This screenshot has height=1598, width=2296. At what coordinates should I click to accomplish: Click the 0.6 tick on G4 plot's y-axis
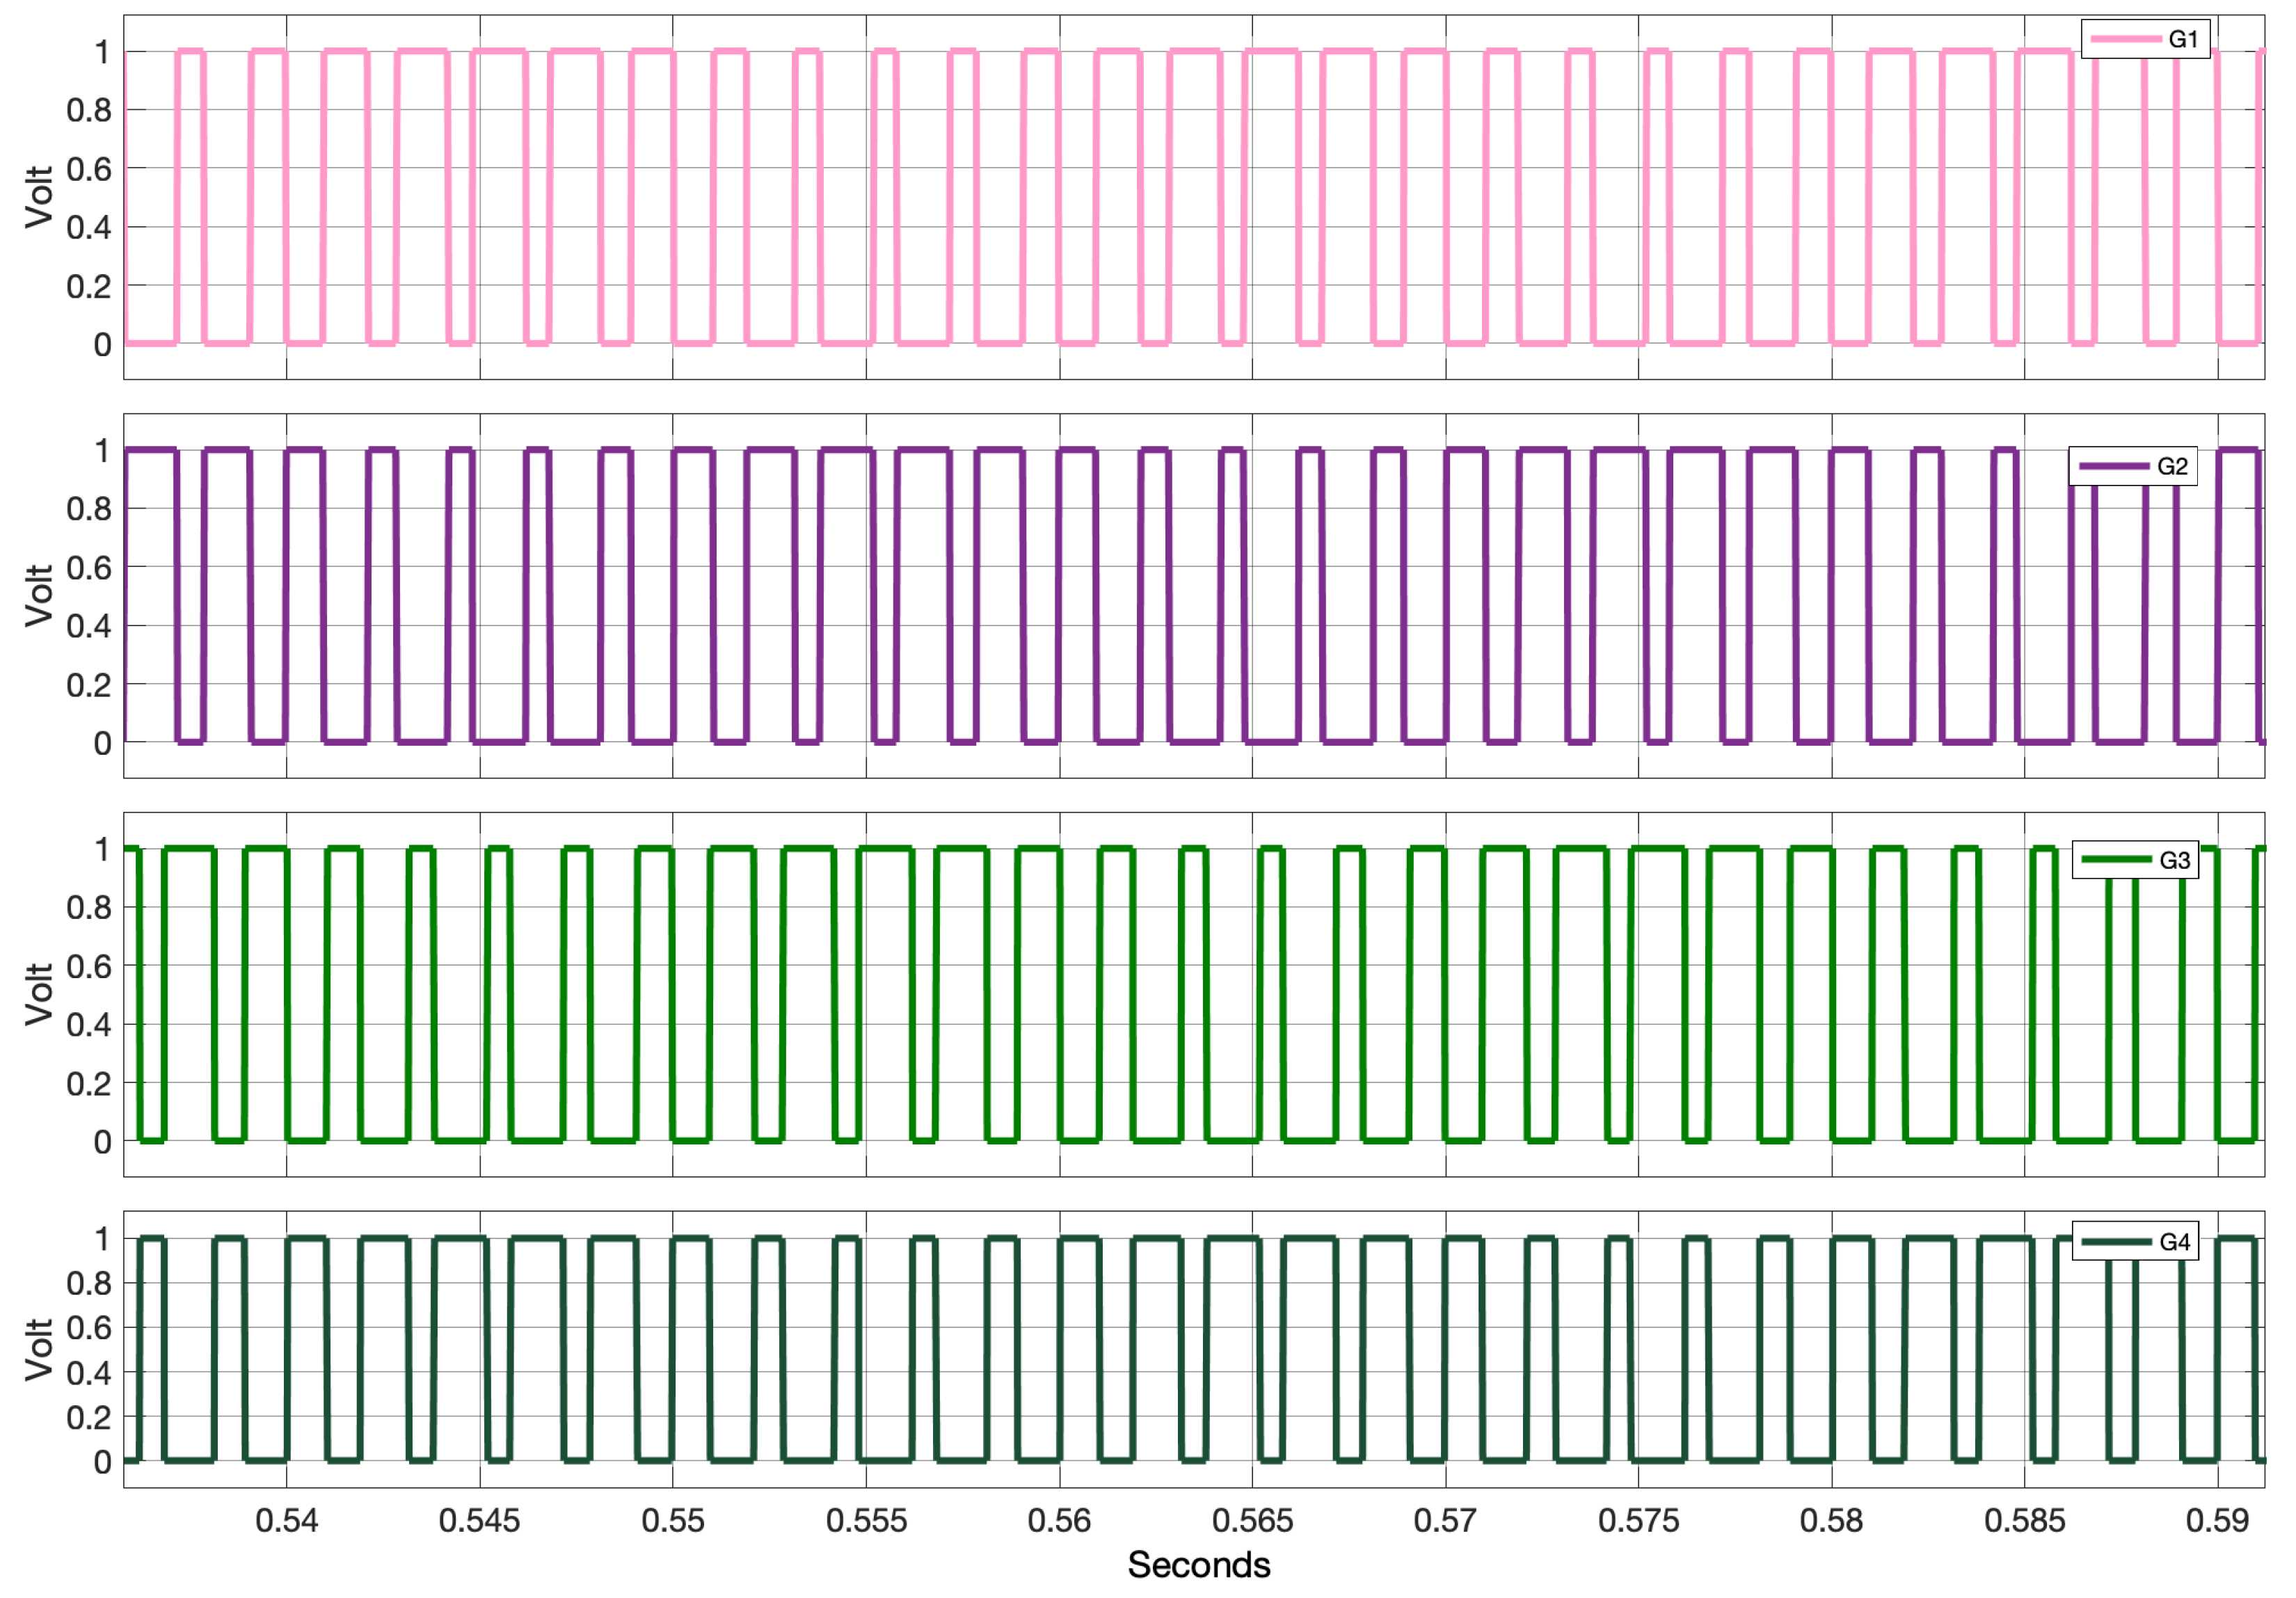89,1328
